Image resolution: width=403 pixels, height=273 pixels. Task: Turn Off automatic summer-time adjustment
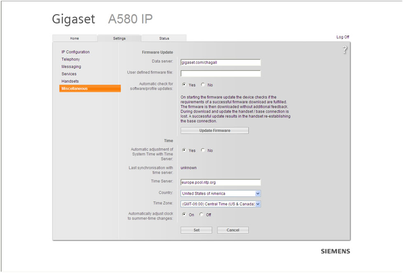tap(201, 215)
